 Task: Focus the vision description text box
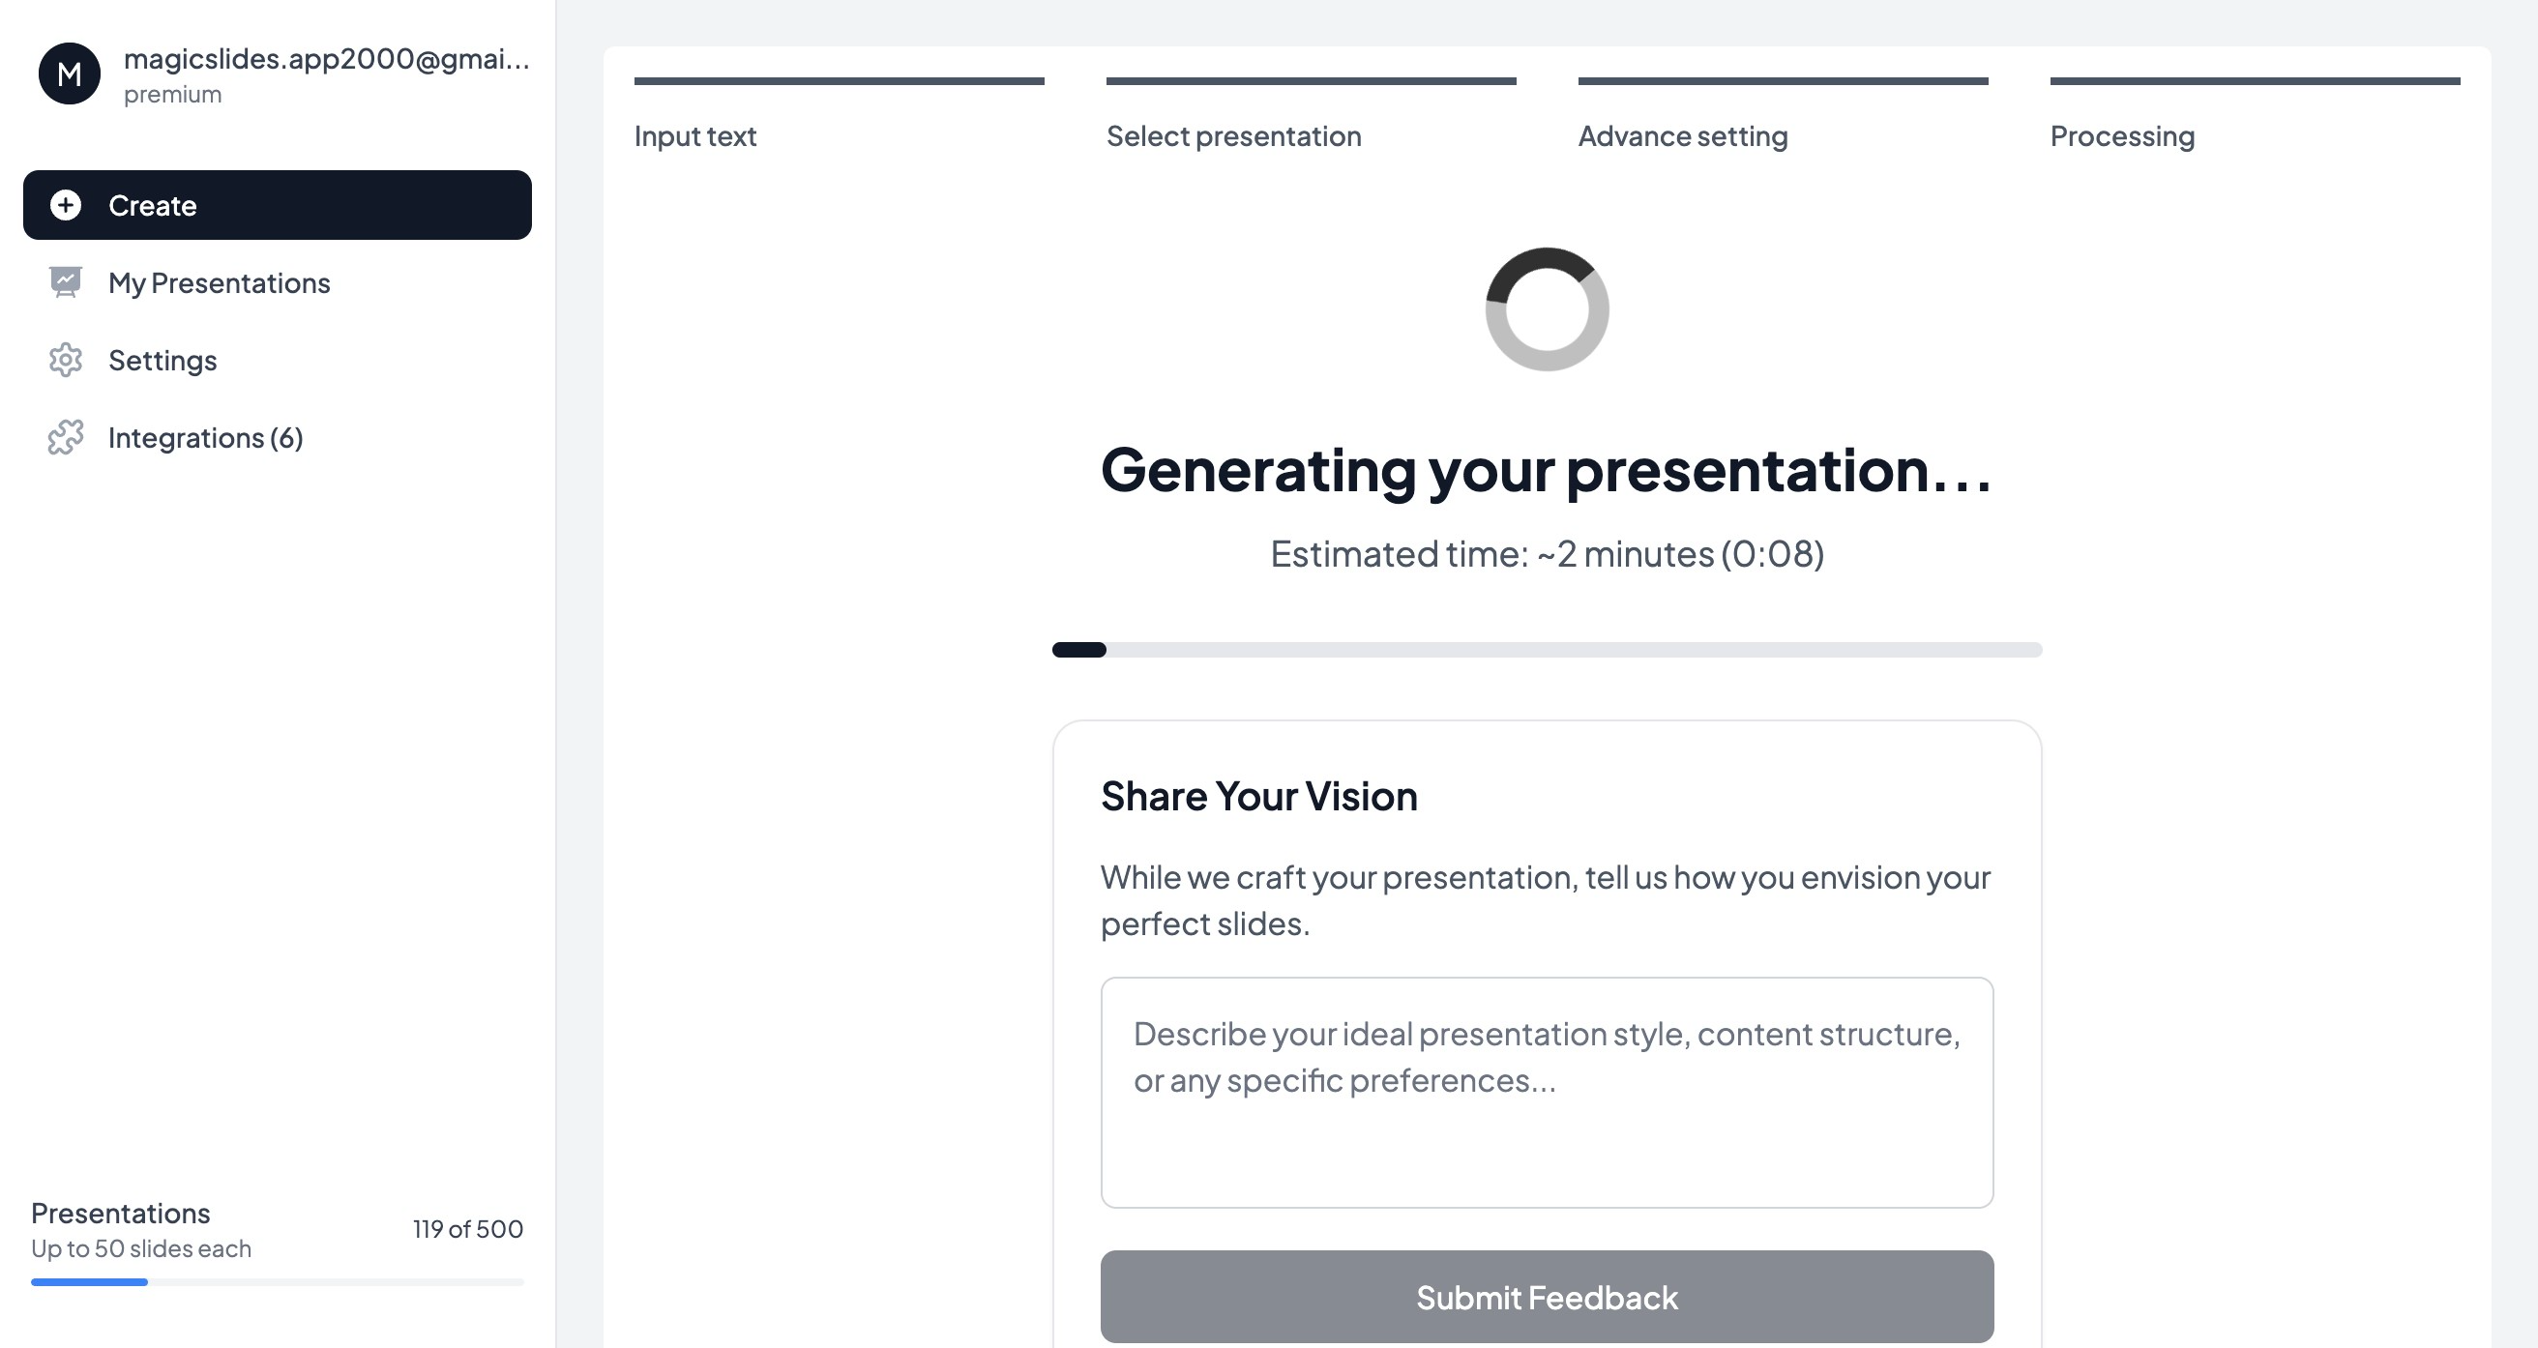(1547, 1092)
